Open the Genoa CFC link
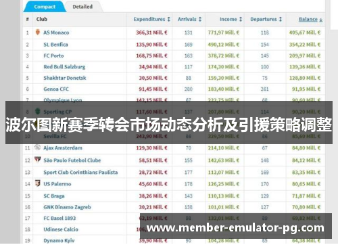This screenshot has height=245, width=338. tap(56, 89)
